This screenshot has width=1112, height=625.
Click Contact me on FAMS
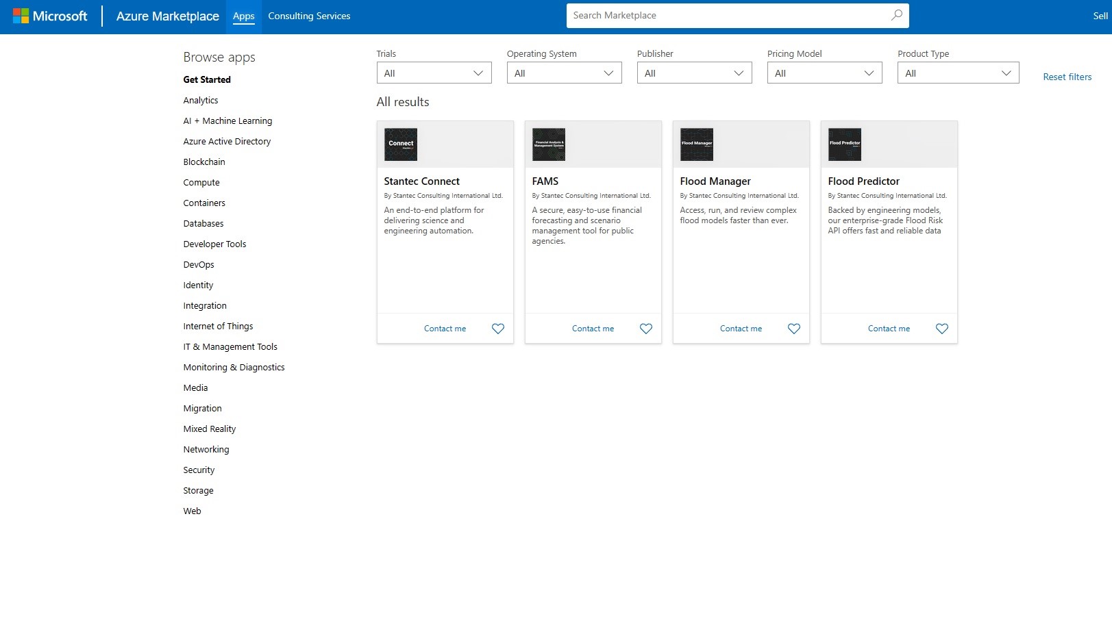pos(593,329)
